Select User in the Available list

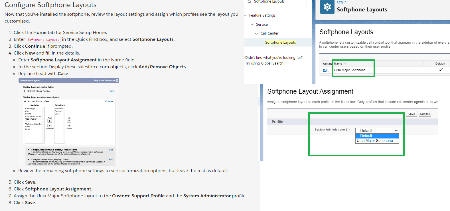28,126
